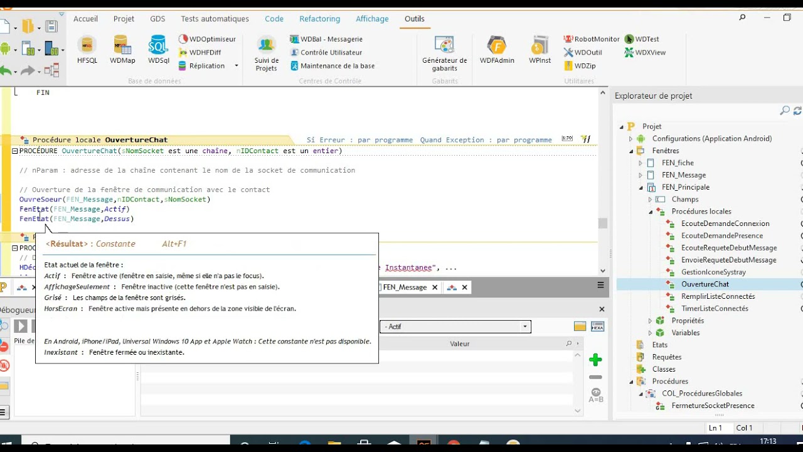Select the FEN_Message document tab
Screen dimensions: 803x452
405,287
